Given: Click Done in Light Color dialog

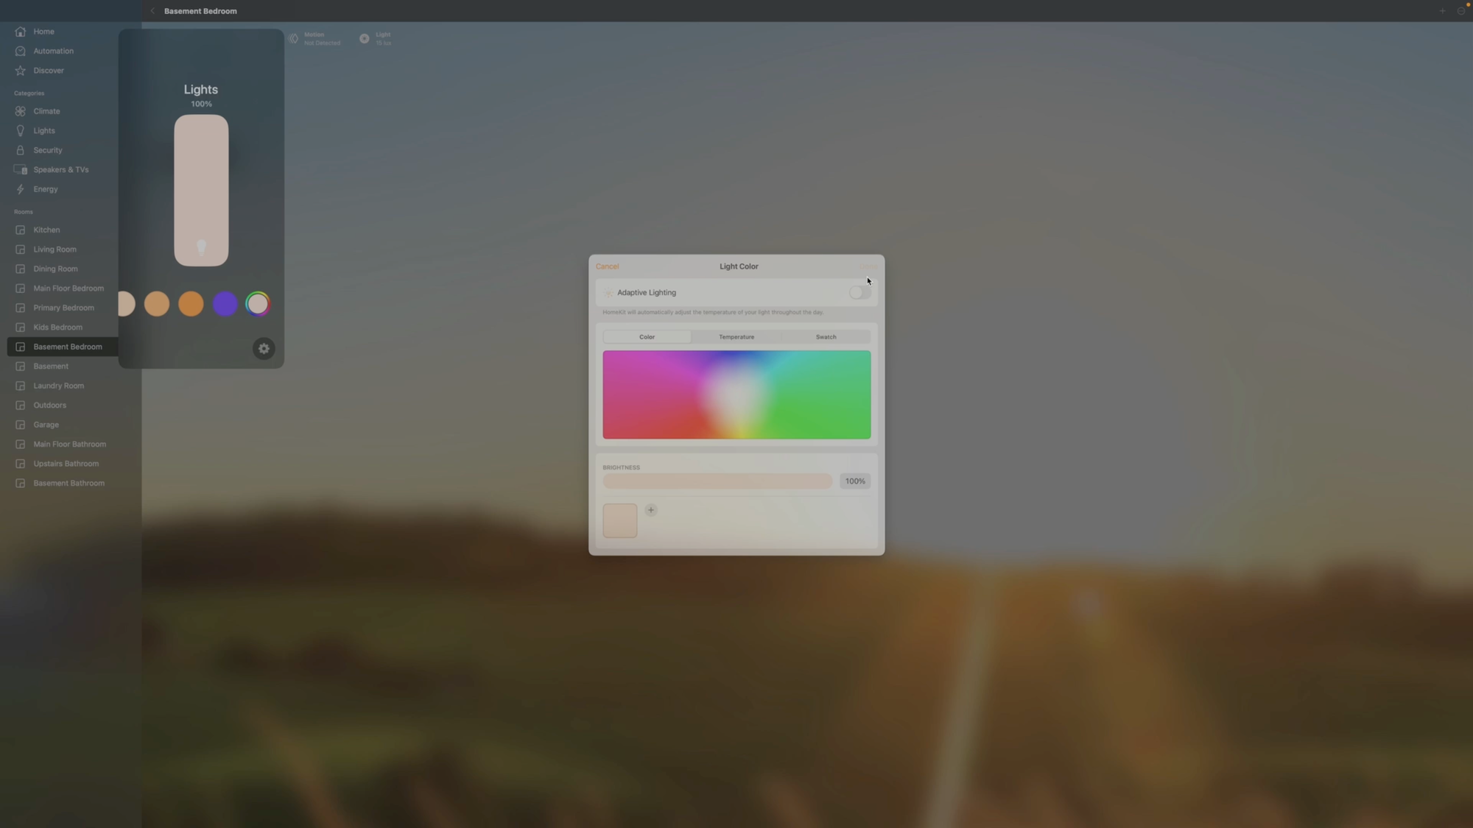Looking at the screenshot, I should pos(868,266).
